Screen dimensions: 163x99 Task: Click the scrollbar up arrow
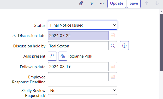[x=161, y=12]
